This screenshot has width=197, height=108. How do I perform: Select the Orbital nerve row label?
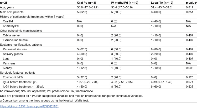click(11, 35)
